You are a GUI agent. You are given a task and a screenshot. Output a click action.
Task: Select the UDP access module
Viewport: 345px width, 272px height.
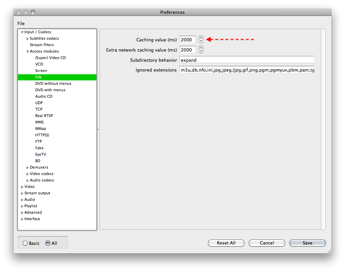39,103
